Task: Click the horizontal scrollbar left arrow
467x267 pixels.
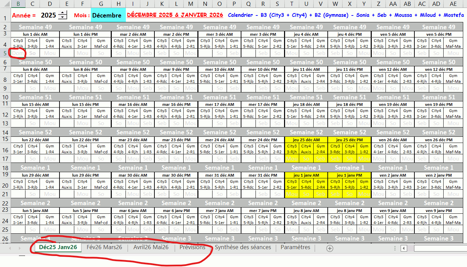Action: (404, 248)
